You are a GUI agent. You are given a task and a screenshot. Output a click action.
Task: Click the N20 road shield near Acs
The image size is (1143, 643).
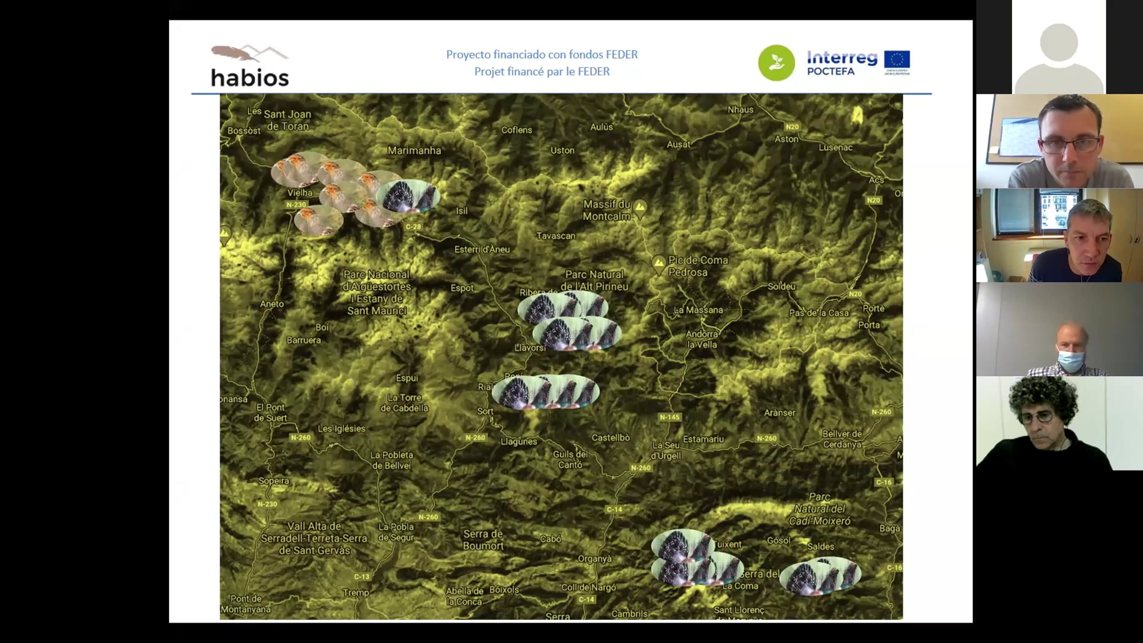point(873,200)
